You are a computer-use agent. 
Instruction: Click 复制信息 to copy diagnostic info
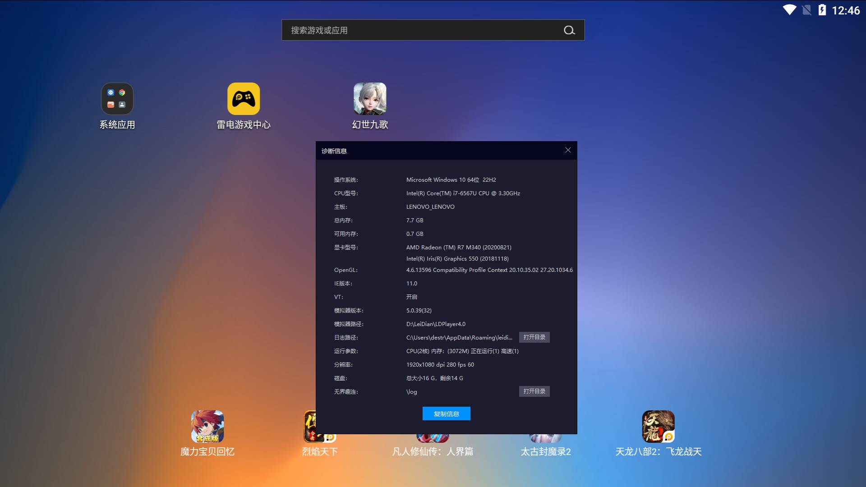(446, 413)
